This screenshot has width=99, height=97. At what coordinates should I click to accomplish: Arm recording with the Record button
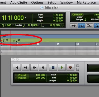(x=70, y=67)
